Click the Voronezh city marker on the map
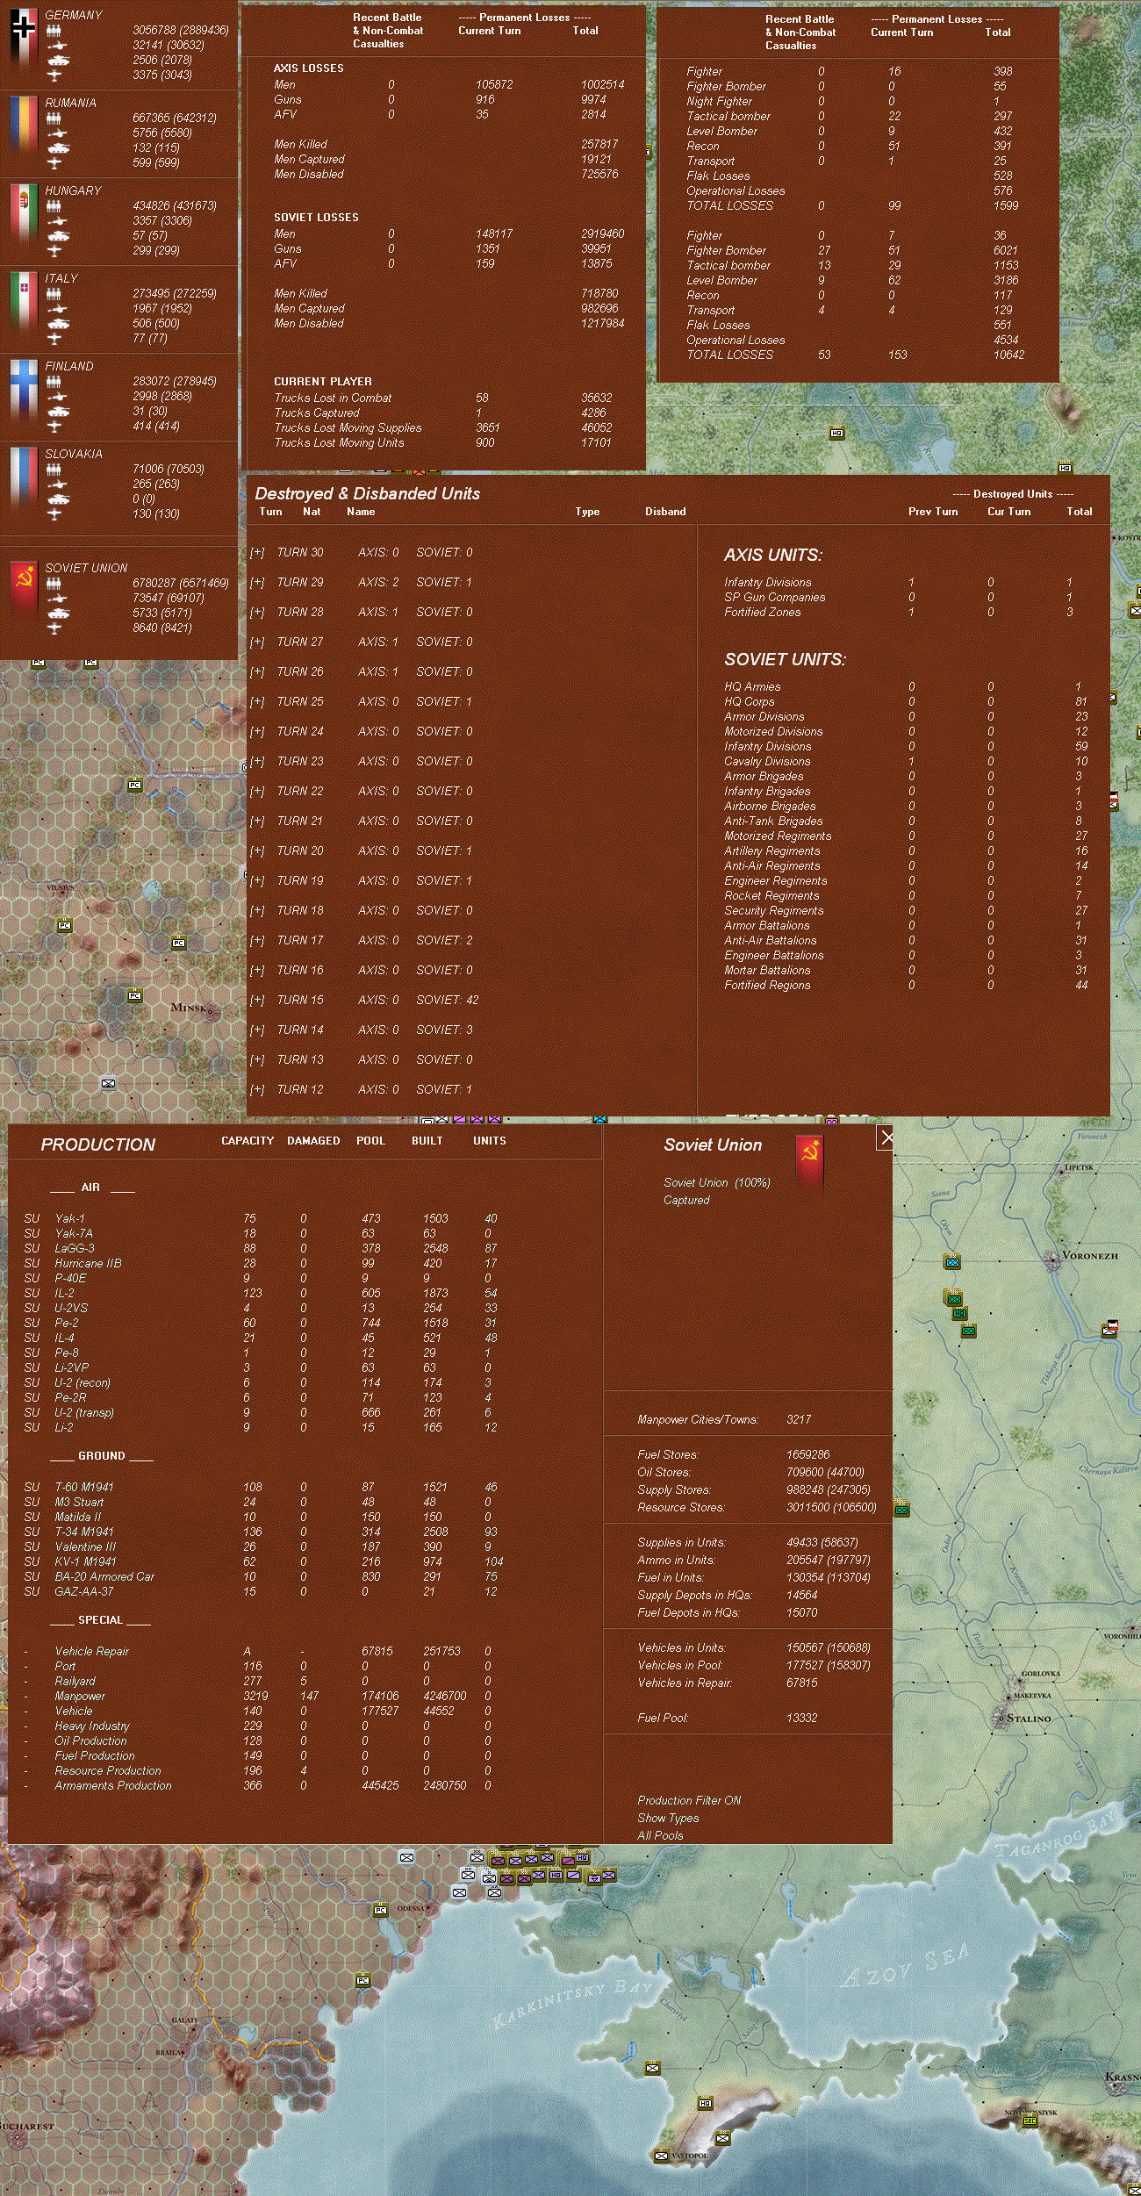Viewport: 1141px width, 2196px height. coord(1053,1259)
